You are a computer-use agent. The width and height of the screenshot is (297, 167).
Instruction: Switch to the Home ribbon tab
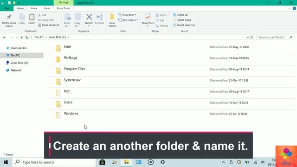[x=20, y=8]
